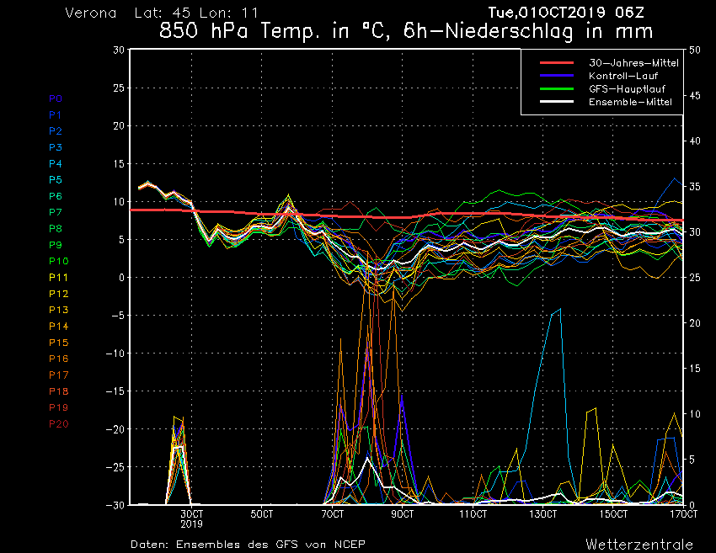This screenshot has height=553, width=716.
Task: Click the '-10' temperature axis value
Action: click(115, 354)
